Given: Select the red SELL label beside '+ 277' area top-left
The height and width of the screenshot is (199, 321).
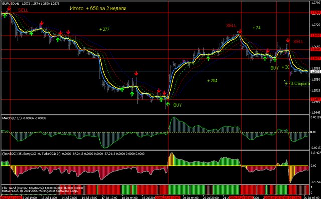Looking at the screenshot, I should click(x=23, y=10).
